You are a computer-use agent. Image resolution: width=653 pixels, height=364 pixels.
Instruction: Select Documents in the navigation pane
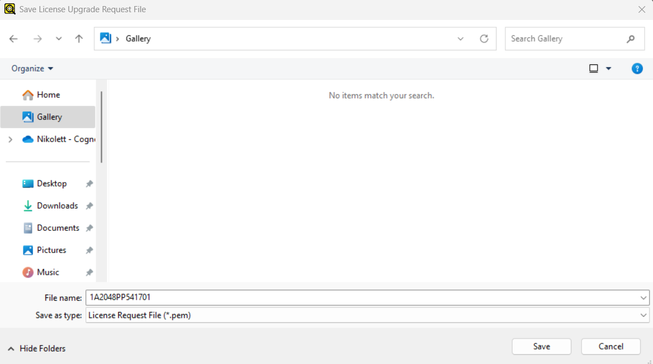58,228
